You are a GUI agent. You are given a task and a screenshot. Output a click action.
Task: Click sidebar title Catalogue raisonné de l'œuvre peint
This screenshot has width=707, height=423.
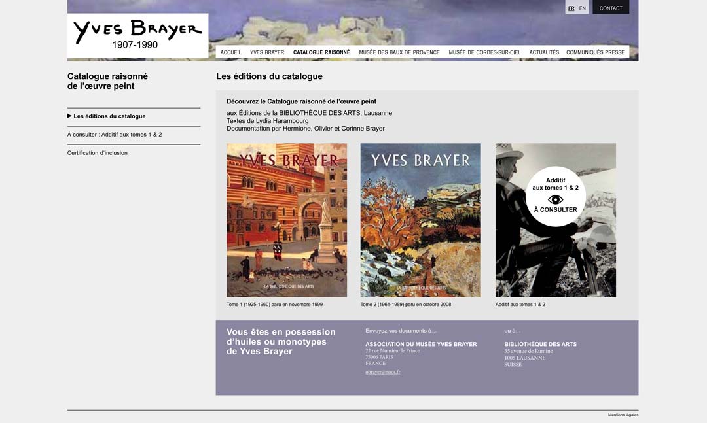click(108, 81)
